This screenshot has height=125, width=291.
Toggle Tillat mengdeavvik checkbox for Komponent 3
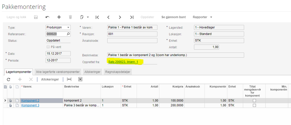click(254, 105)
